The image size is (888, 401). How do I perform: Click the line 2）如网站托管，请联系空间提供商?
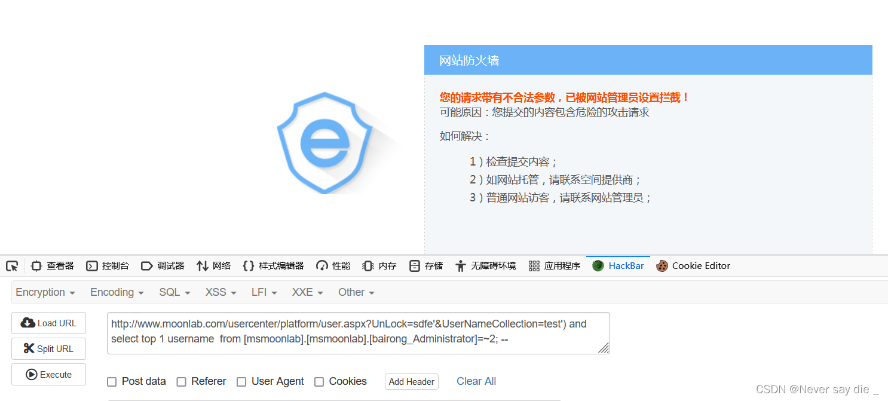(556, 180)
